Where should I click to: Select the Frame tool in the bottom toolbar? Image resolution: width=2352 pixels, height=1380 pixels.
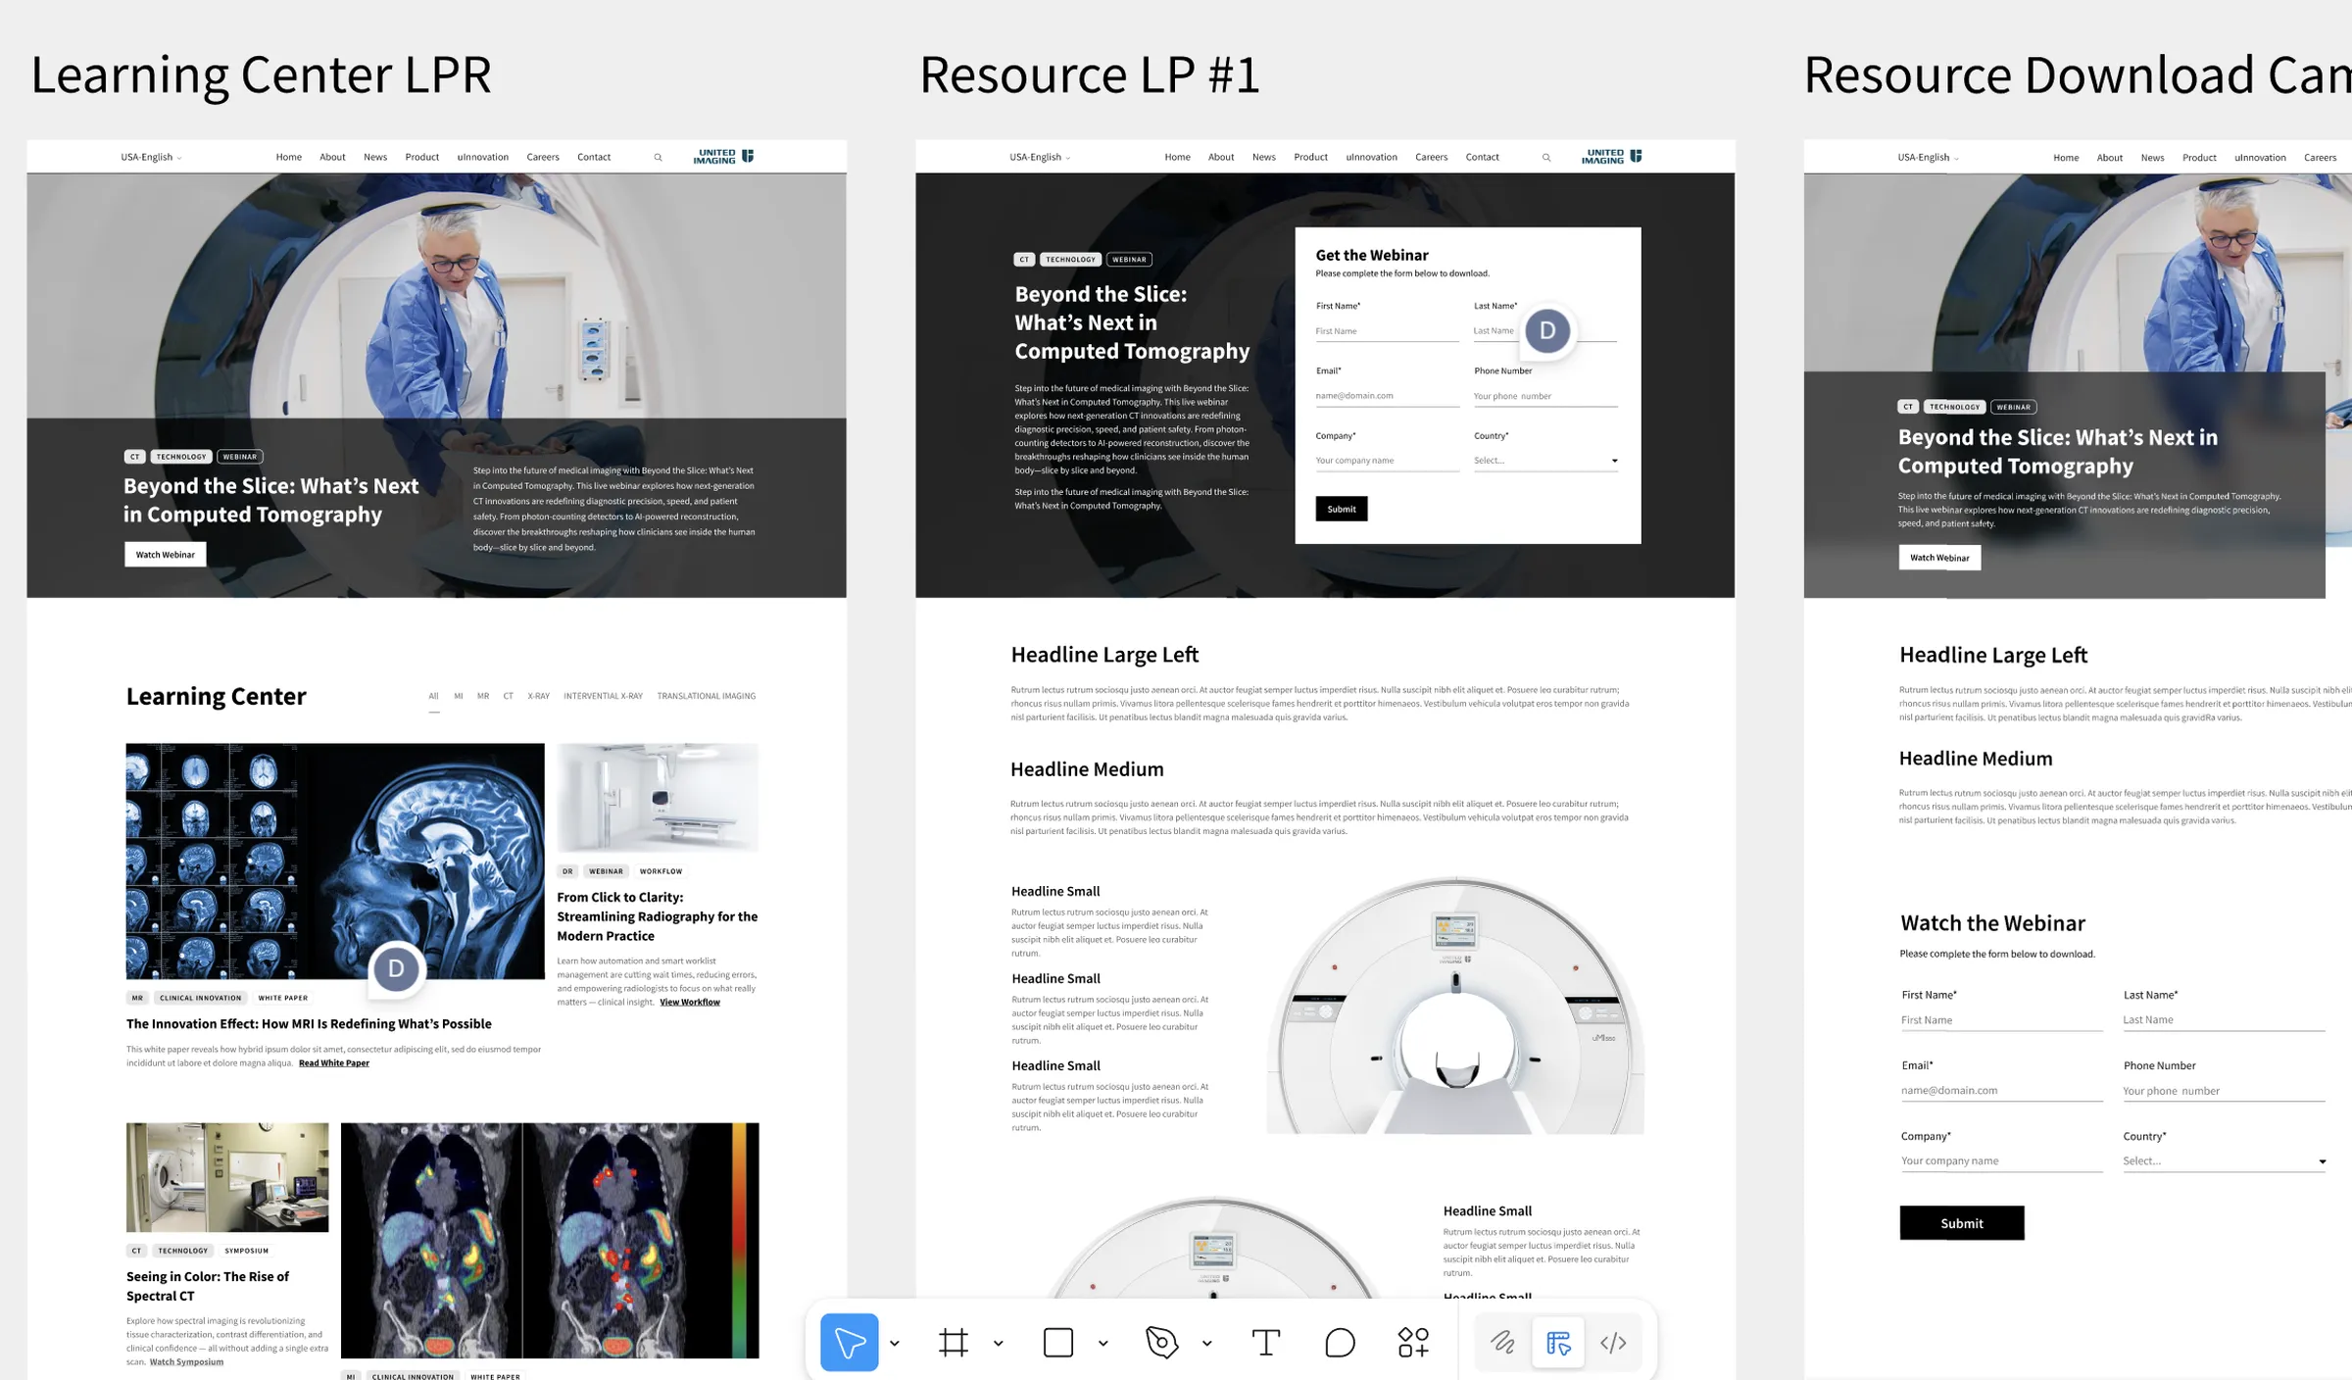(955, 1342)
